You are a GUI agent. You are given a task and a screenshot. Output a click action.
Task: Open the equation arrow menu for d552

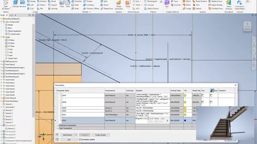pos(167,121)
